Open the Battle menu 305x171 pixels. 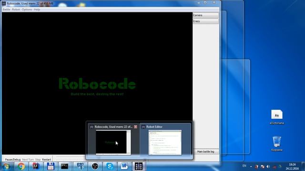tap(6, 9)
